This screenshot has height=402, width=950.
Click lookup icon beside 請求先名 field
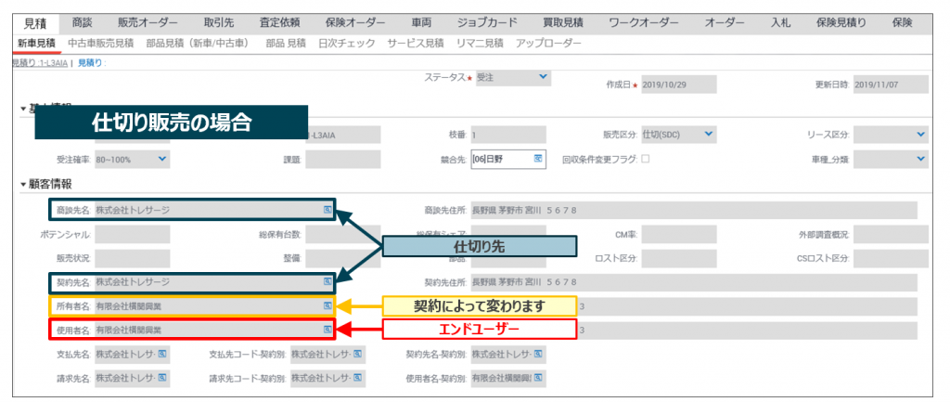point(162,378)
